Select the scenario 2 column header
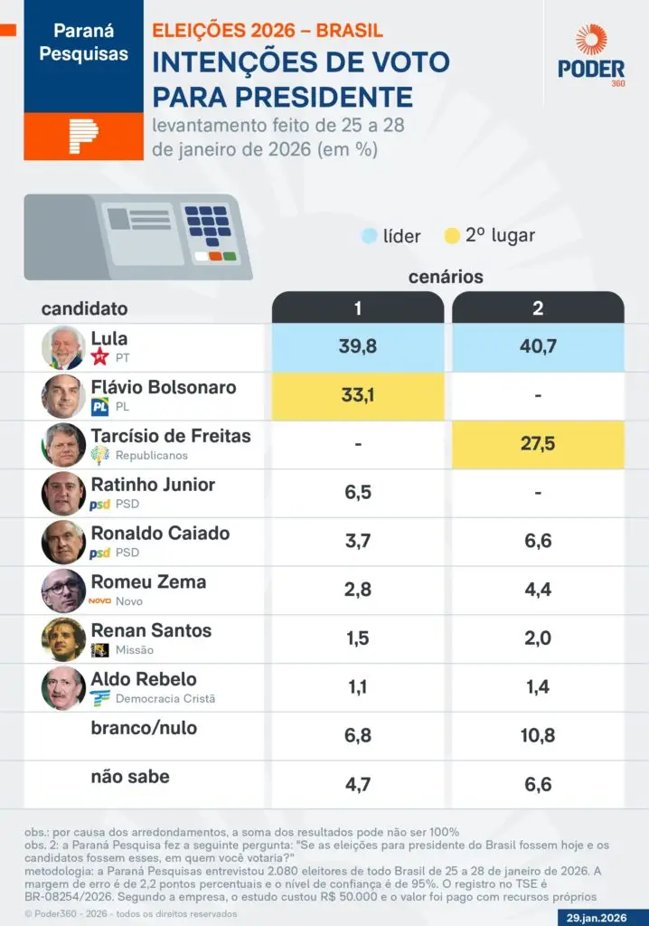 [x=538, y=308]
